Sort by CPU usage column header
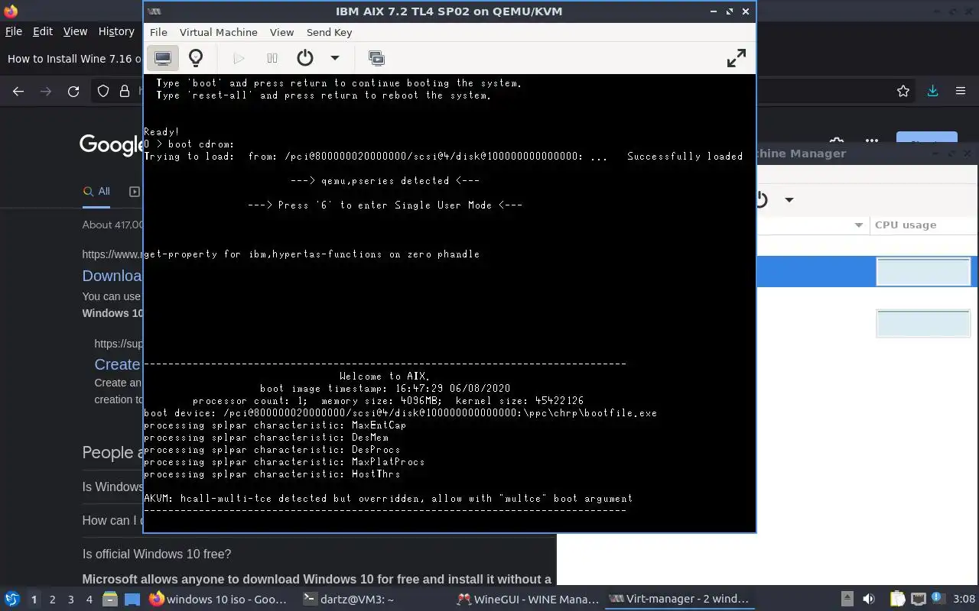The width and height of the screenshot is (979, 611). (x=906, y=225)
